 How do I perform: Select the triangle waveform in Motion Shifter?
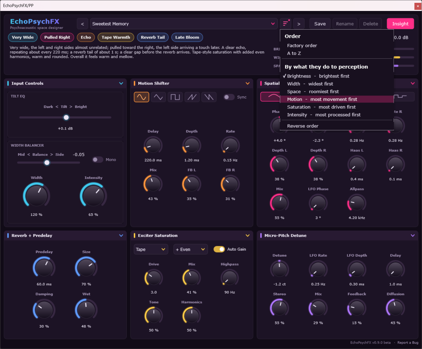(158, 97)
